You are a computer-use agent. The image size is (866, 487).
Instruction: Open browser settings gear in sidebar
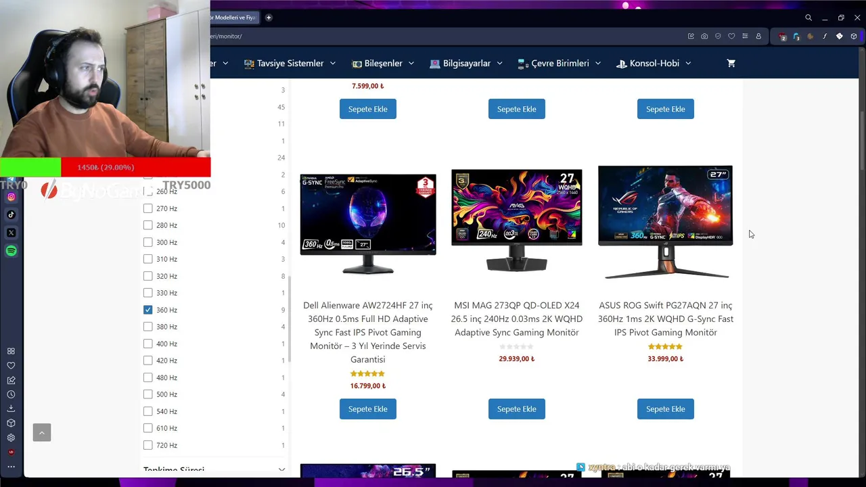click(11, 438)
